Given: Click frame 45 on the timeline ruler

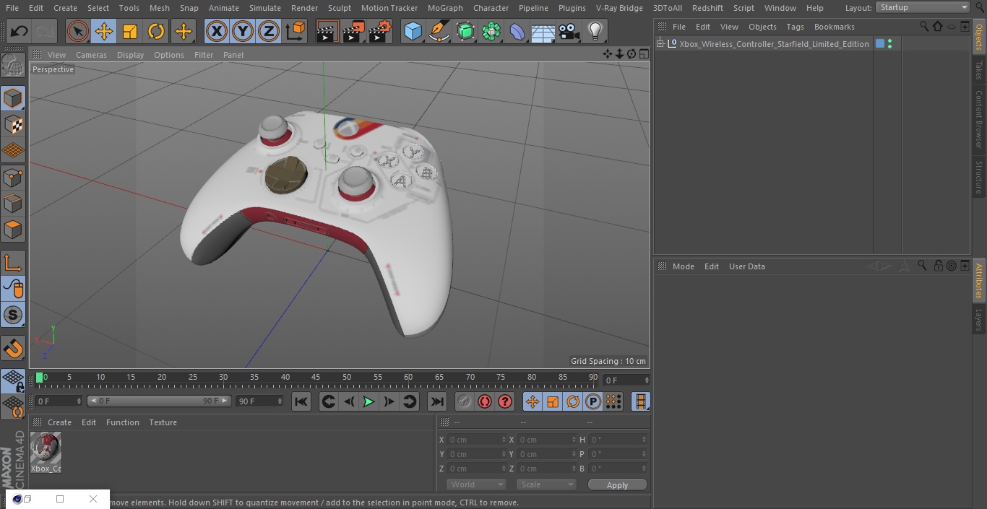Looking at the screenshot, I should (316, 377).
